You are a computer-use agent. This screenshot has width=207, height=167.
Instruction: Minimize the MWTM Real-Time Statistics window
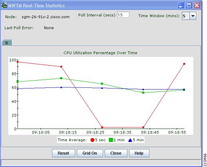[181, 5]
